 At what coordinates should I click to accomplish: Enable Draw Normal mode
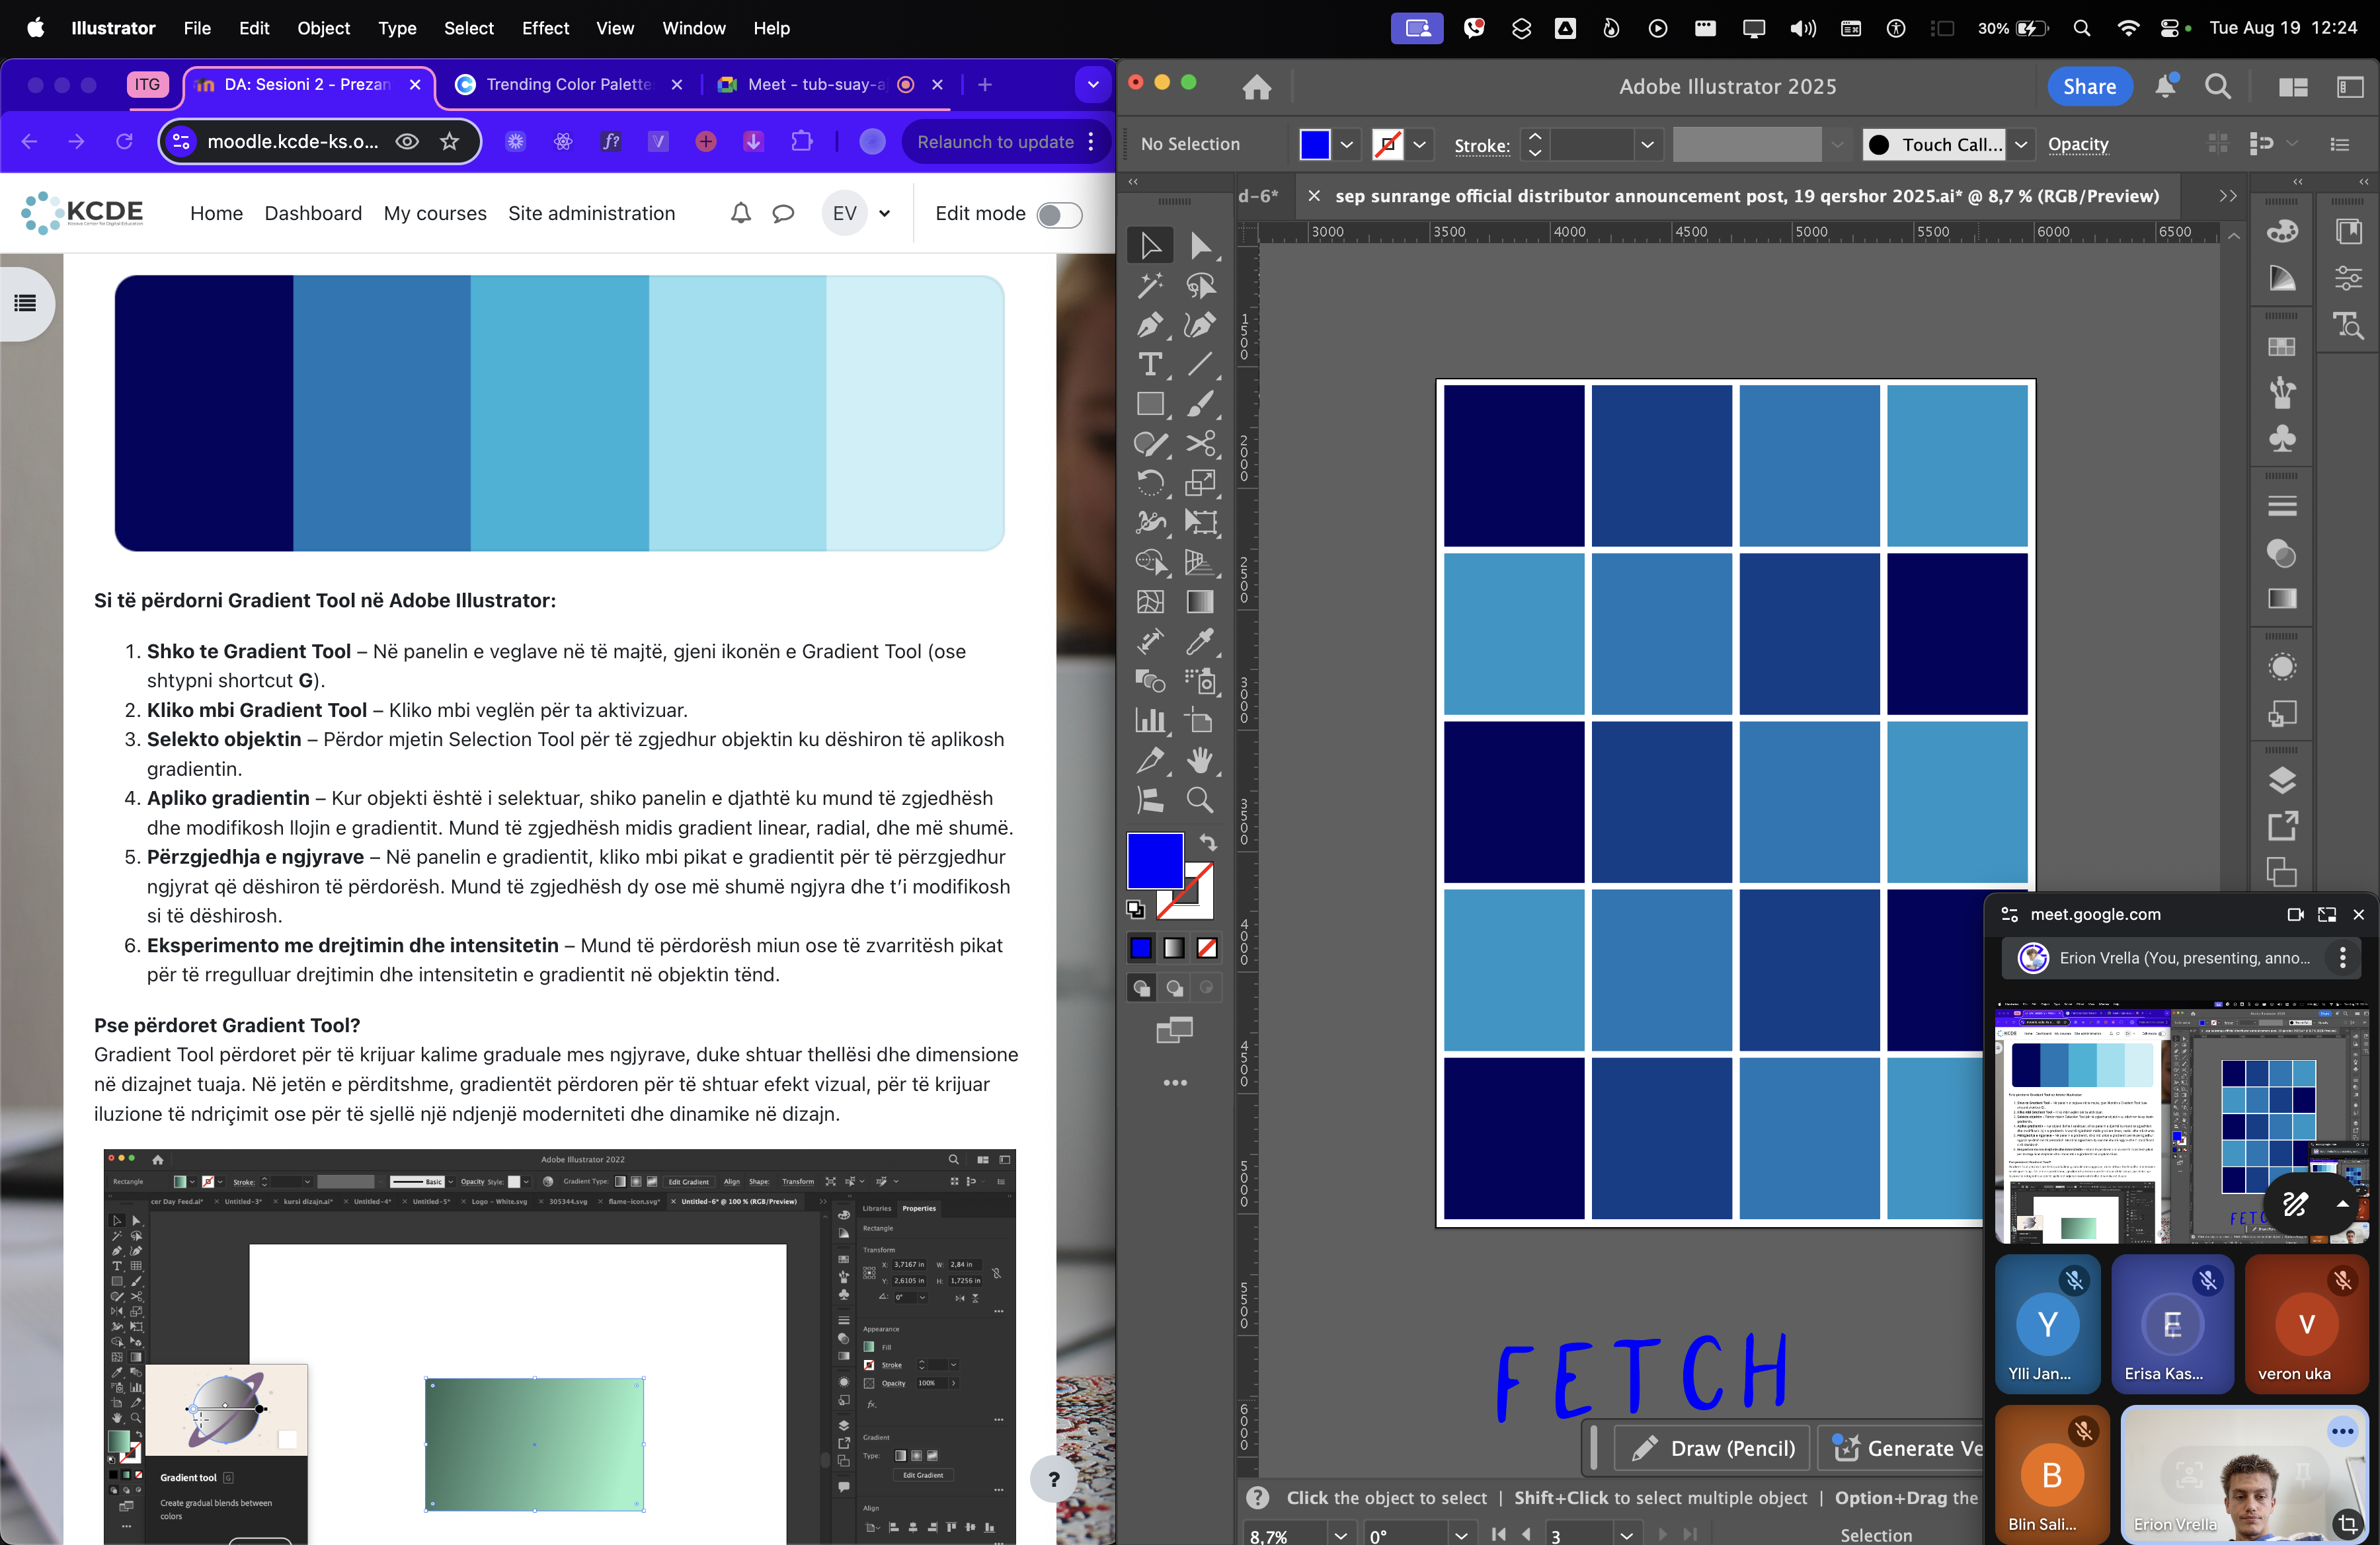pyautogui.click(x=1141, y=989)
